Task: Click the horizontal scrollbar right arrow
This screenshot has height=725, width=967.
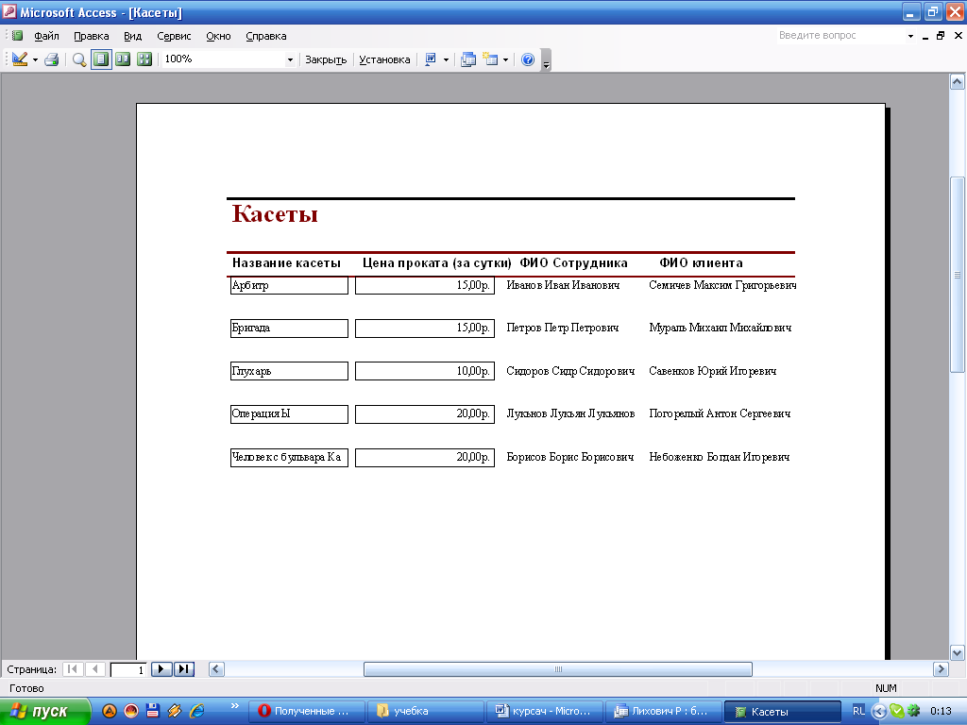Action: click(x=941, y=669)
